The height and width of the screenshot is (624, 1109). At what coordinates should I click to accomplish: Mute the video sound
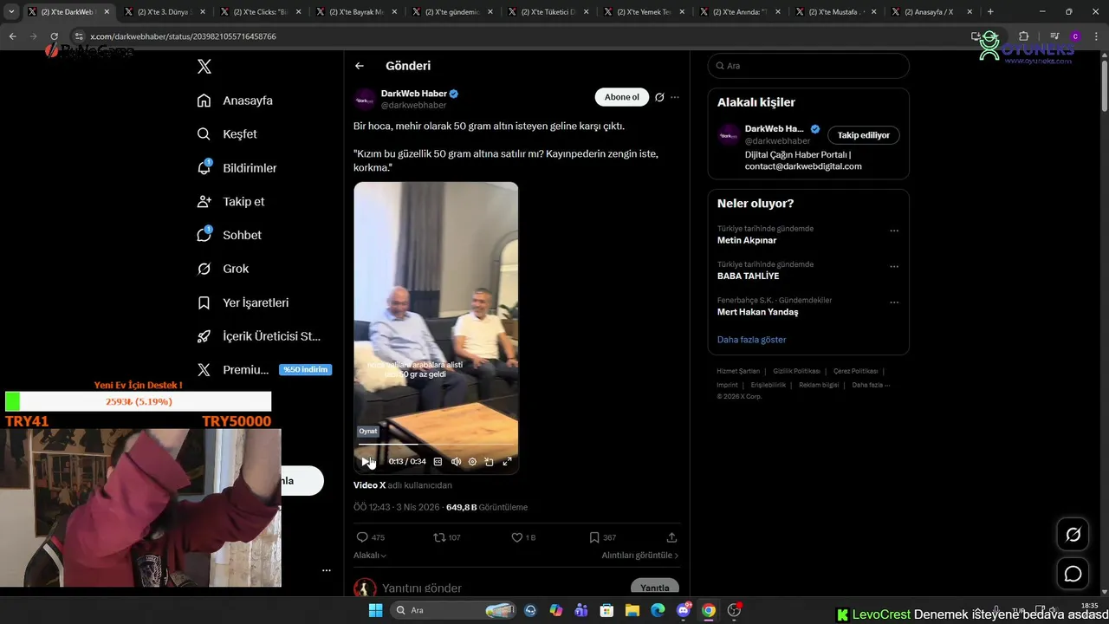456,462
